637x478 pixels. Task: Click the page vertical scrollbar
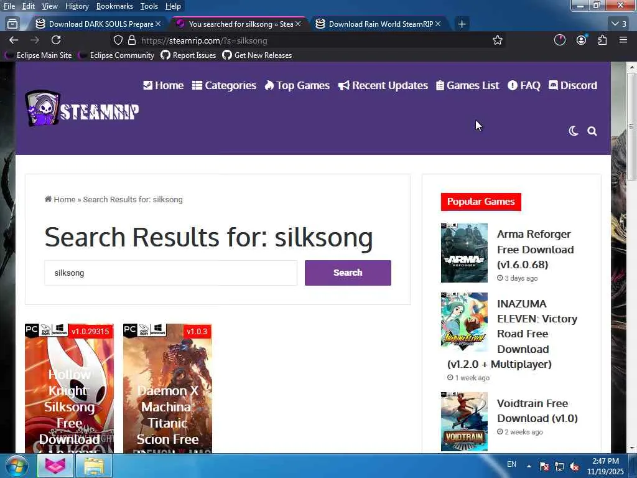tap(631, 126)
